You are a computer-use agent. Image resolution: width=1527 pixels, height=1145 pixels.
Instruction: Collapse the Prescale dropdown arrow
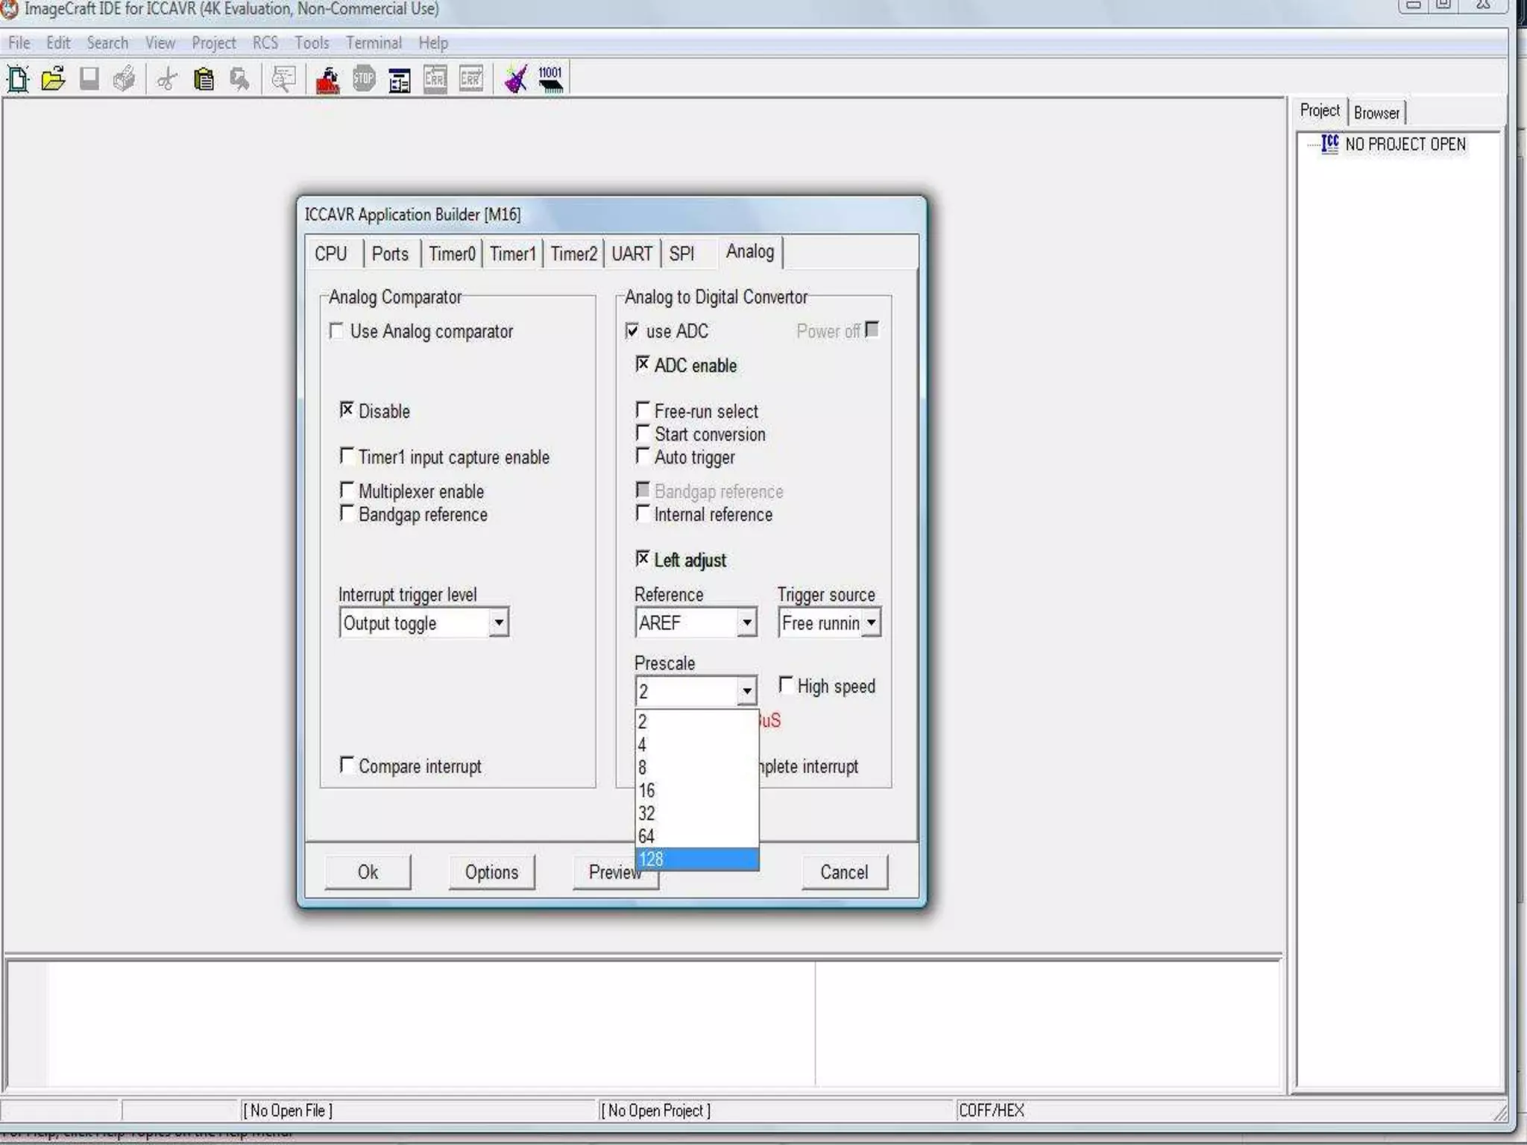pyautogui.click(x=746, y=691)
